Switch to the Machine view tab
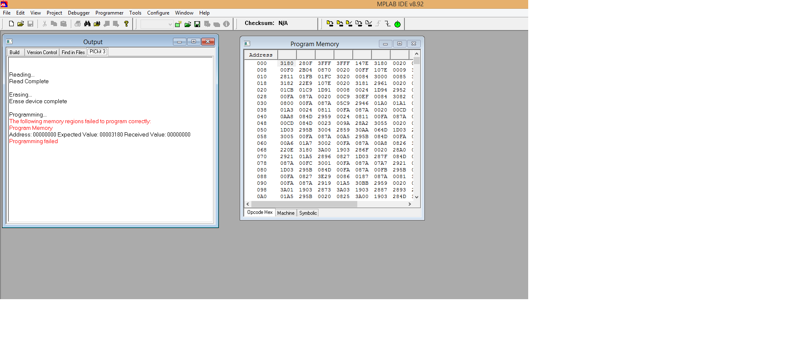 [x=286, y=213]
